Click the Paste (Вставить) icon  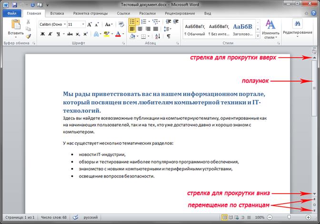[15, 25]
